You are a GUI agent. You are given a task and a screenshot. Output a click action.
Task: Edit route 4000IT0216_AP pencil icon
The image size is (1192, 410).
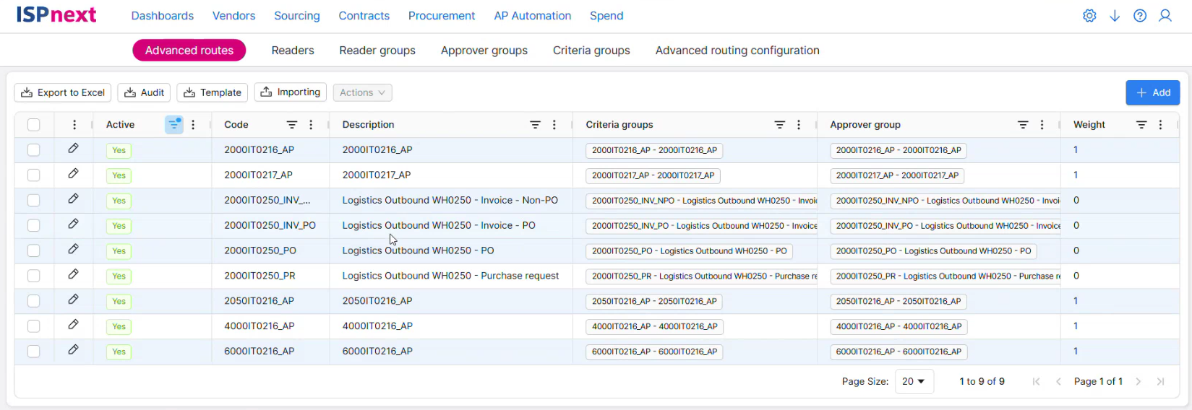point(73,325)
